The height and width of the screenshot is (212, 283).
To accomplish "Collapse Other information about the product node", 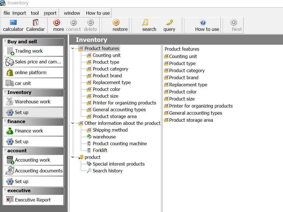I will 72,123.
